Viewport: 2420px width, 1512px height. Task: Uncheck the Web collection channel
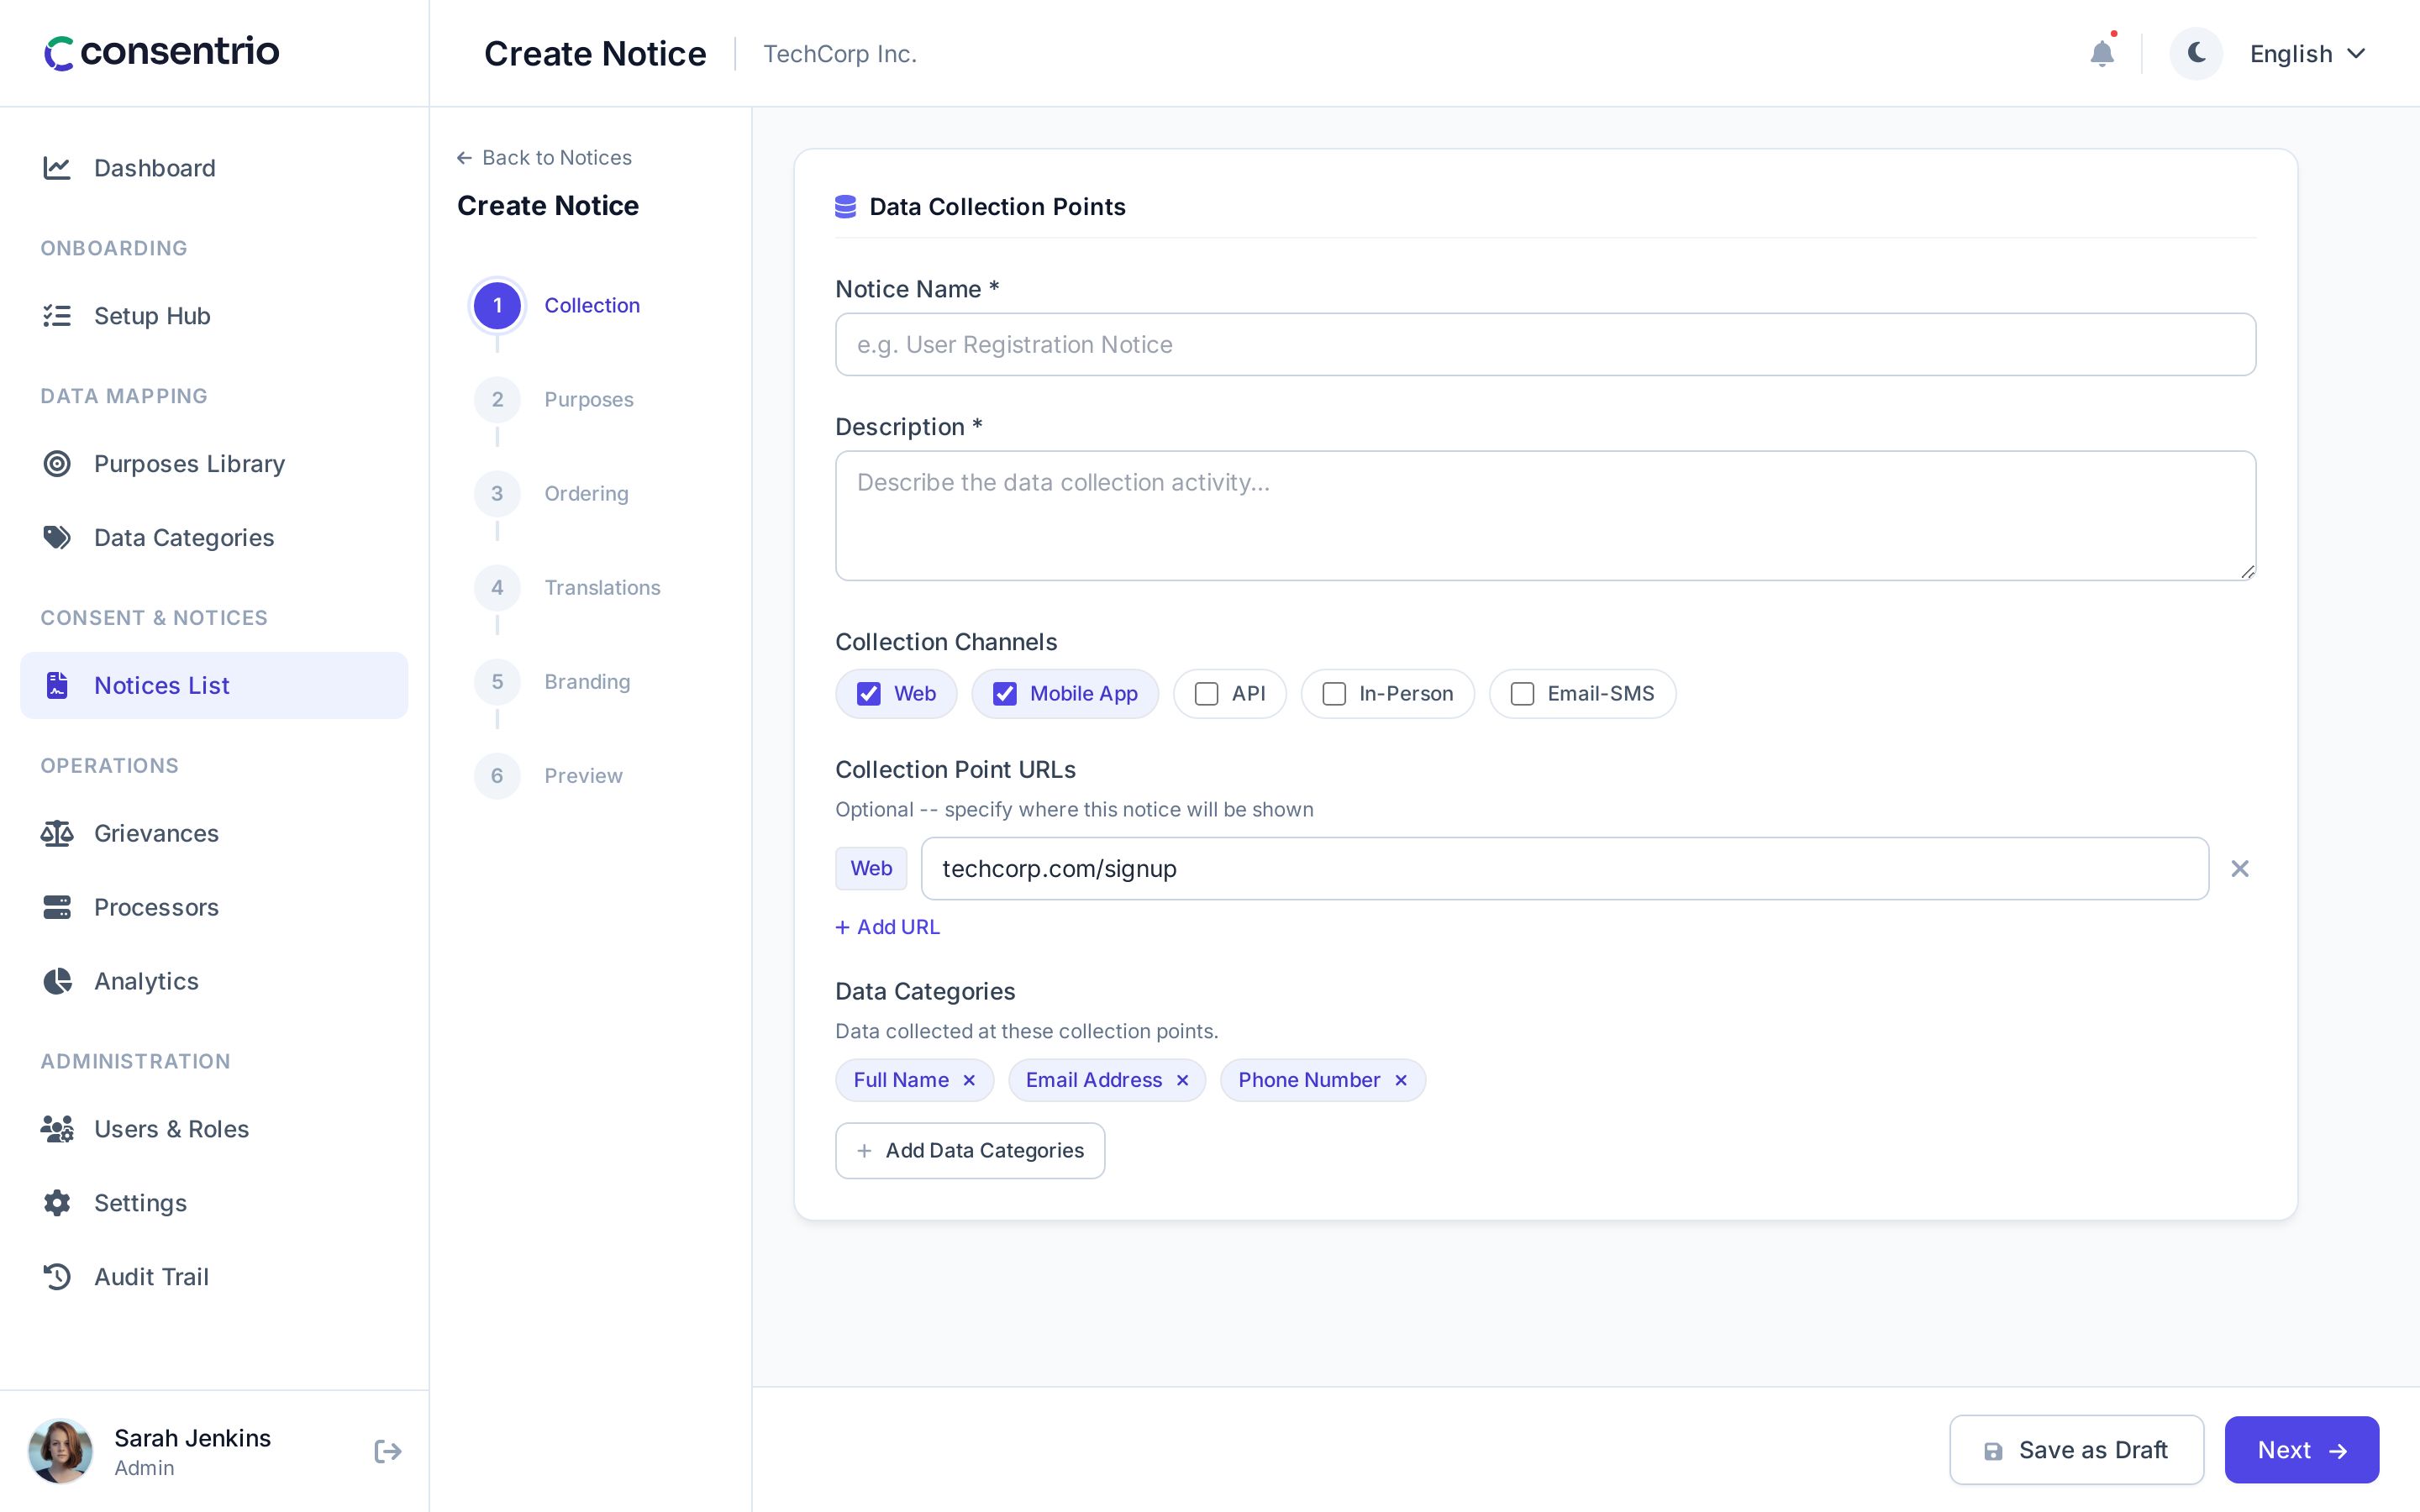869,694
